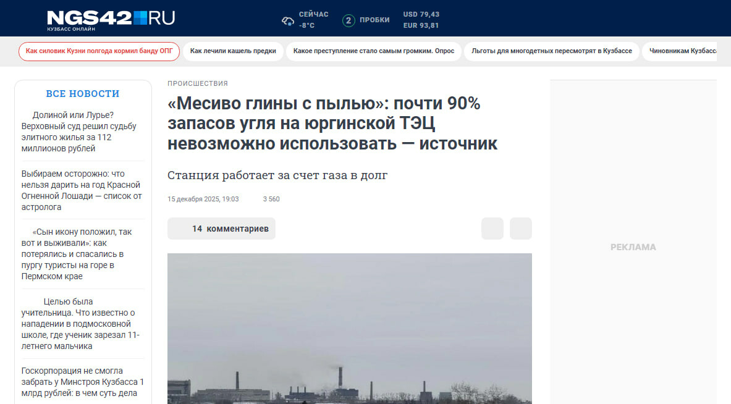731x404 pixels.
Task: Select the 'Как лечили кашель предки' topic
Action: [233, 51]
